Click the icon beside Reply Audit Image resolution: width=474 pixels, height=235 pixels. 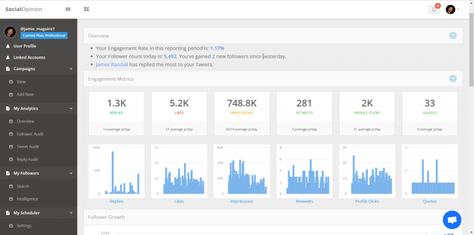pos(11,159)
